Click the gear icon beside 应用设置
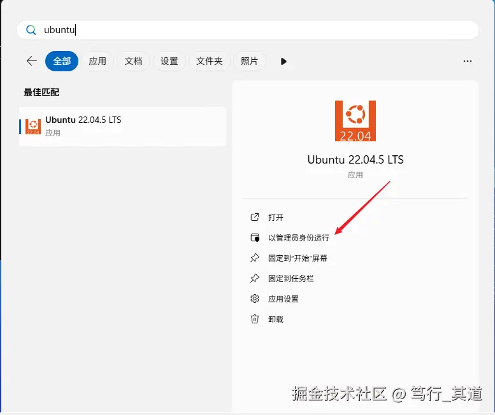 pyautogui.click(x=255, y=299)
